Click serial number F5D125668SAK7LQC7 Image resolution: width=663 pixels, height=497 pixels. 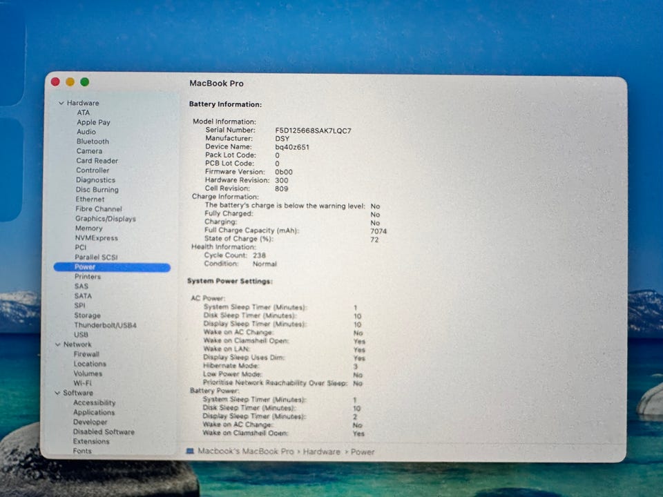pyautogui.click(x=313, y=131)
